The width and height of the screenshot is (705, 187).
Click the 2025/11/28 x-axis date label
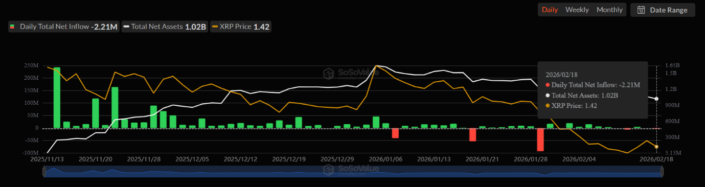[x=143, y=159]
